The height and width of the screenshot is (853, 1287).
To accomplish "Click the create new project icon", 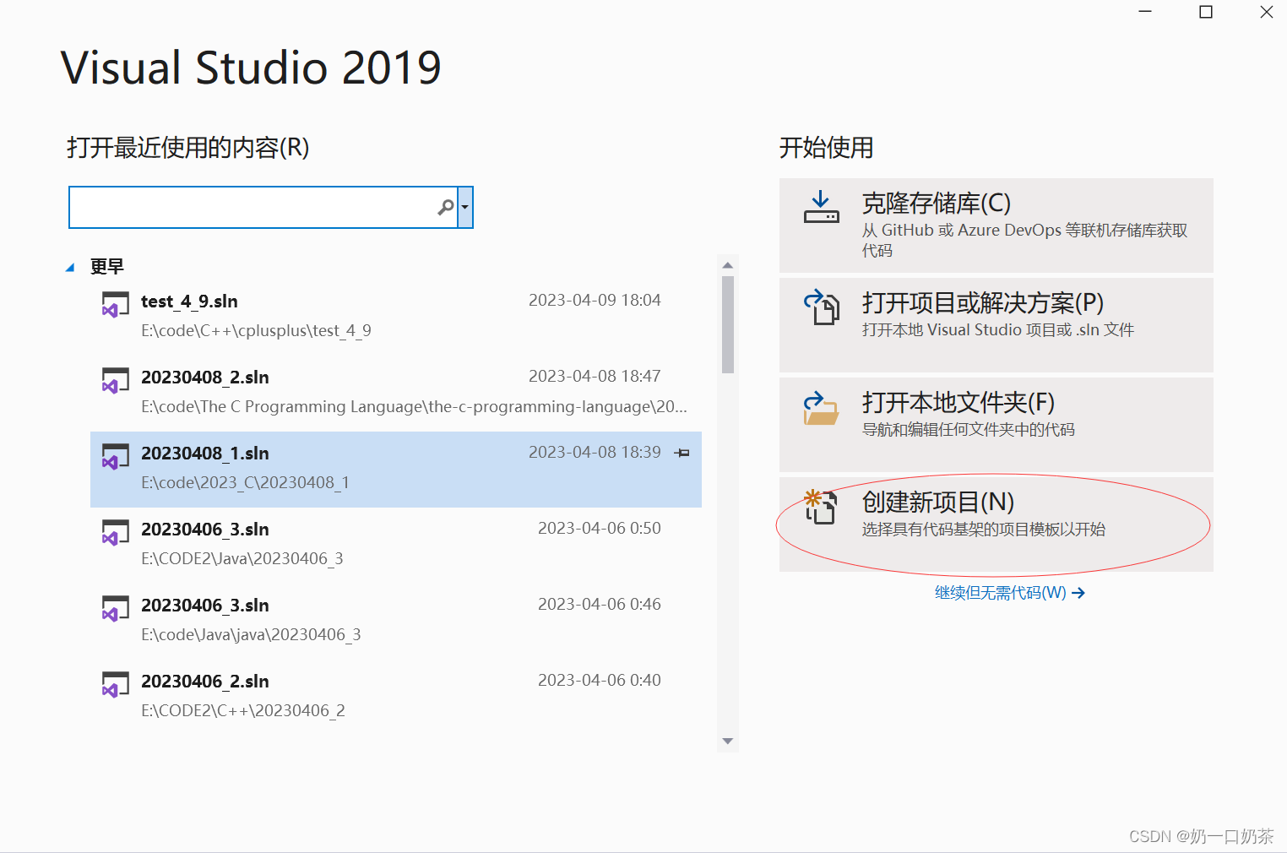I will (x=820, y=507).
